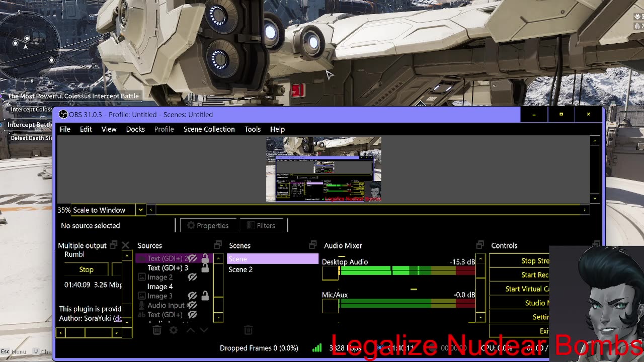This screenshot has height=362, width=644.
Task: Click preview horizontal scroll-left arrow
Action: pyautogui.click(x=151, y=210)
